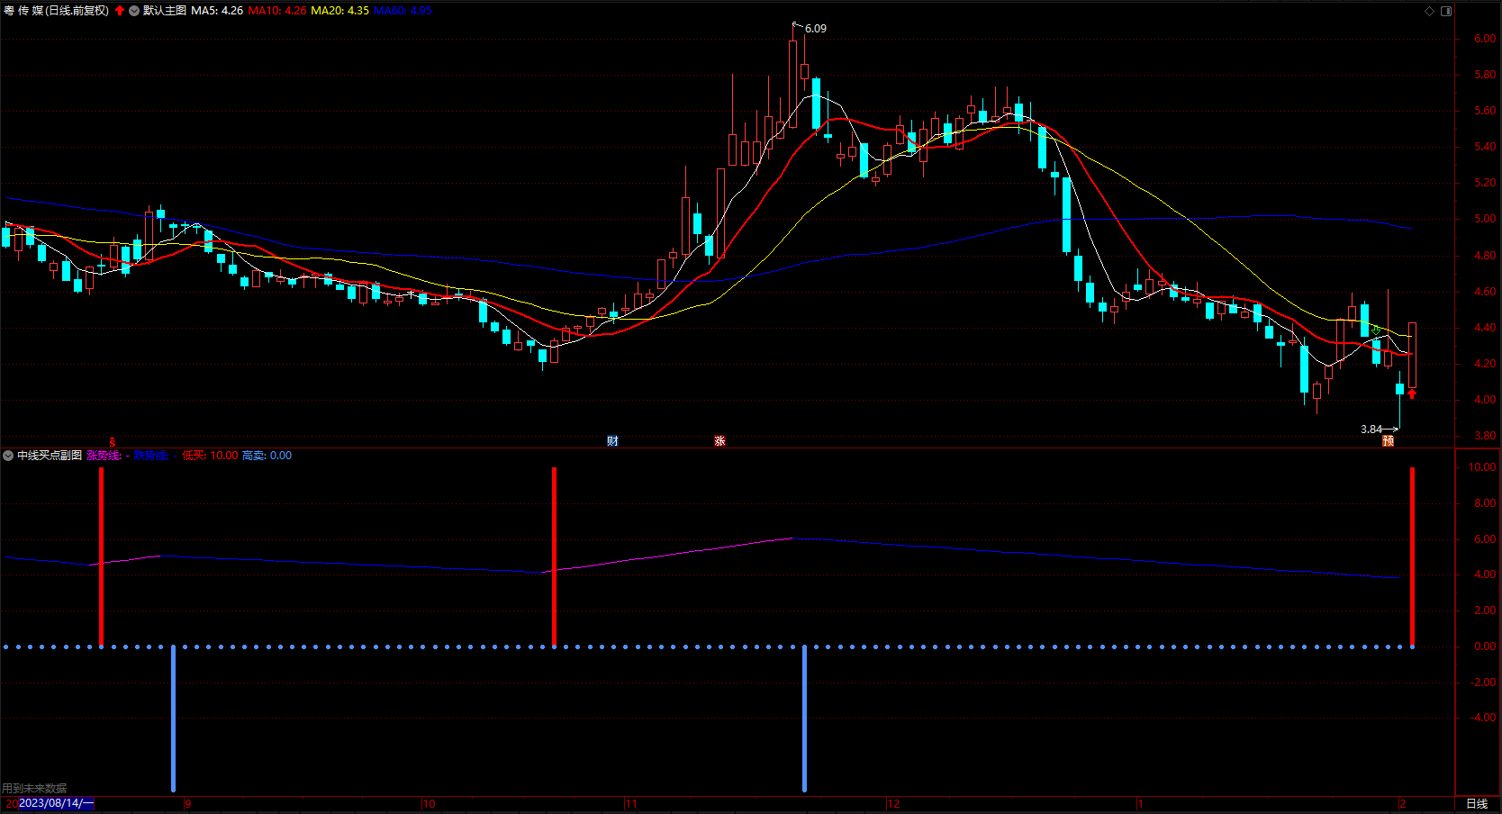Click the -4.00 sub-chart axis label
Viewport: 1502px width, 814px height.
point(1483,718)
